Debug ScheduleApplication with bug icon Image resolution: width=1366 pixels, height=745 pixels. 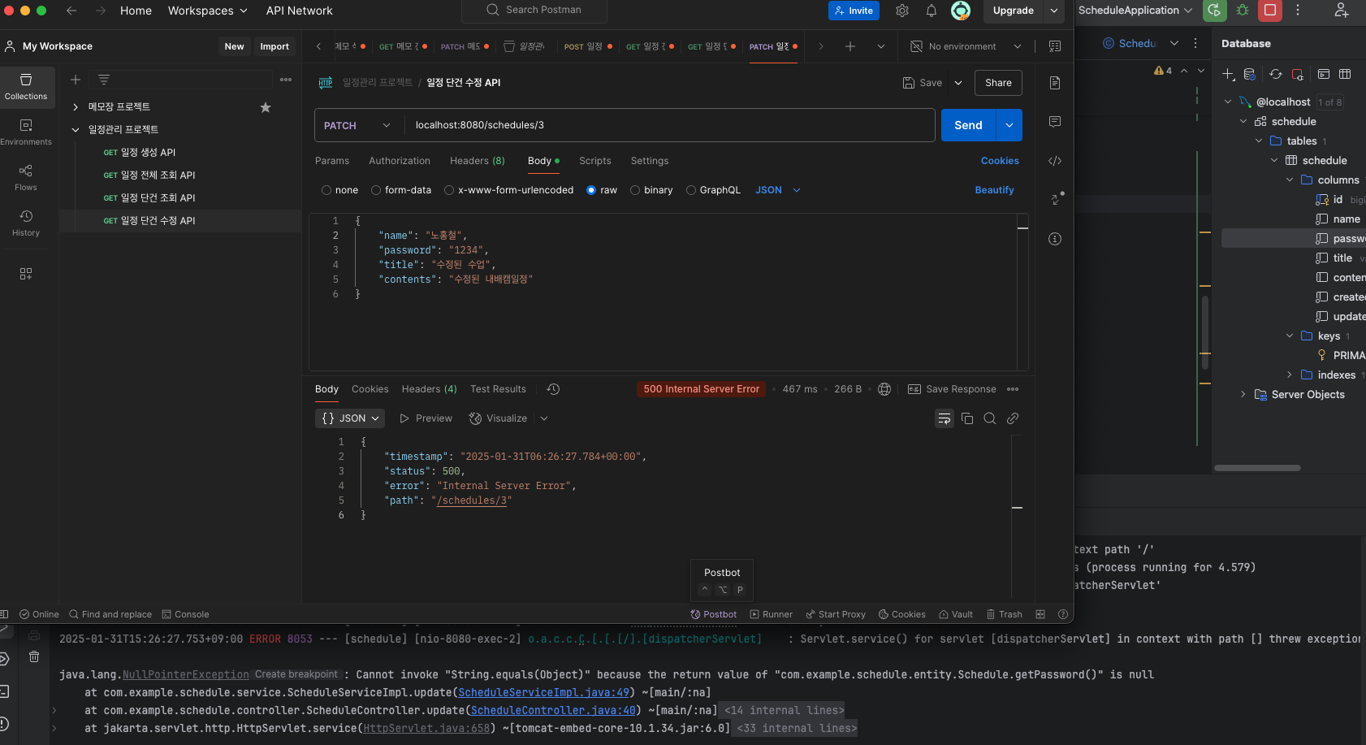pos(1243,11)
